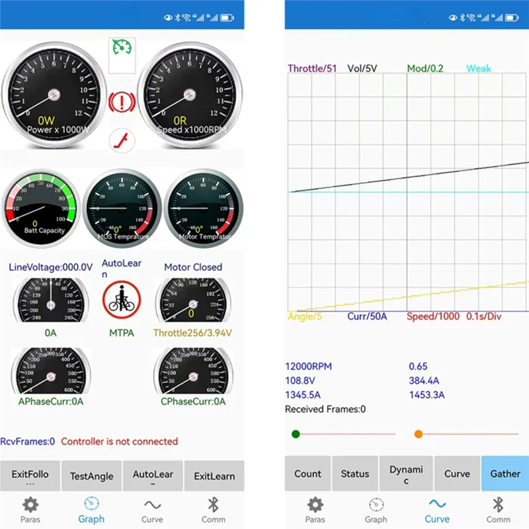Tap the Paras gear icon on the right screen
The height and width of the screenshot is (529, 529).
(x=315, y=505)
